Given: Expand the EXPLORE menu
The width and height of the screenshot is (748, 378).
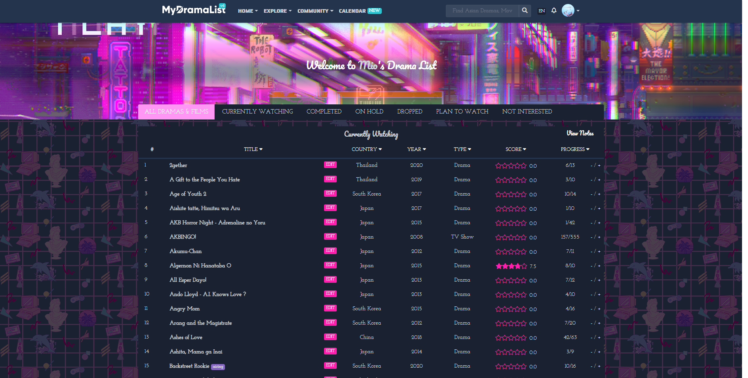Looking at the screenshot, I should click(277, 11).
